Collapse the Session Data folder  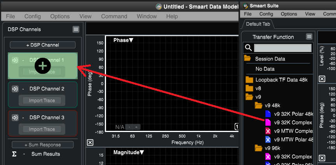[247, 59]
